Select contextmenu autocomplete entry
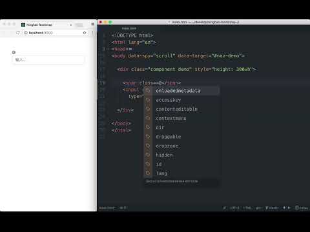 point(181,118)
